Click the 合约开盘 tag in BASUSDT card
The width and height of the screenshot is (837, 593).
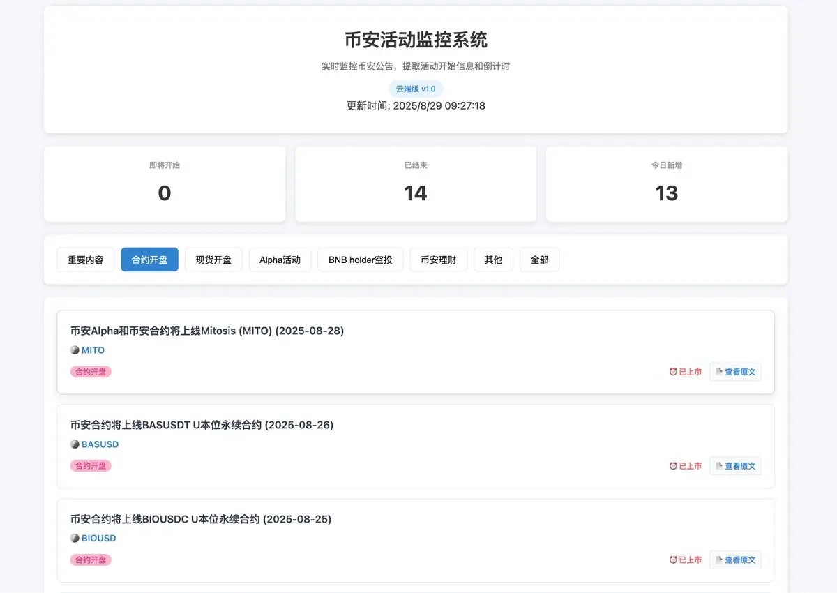click(x=91, y=466)
